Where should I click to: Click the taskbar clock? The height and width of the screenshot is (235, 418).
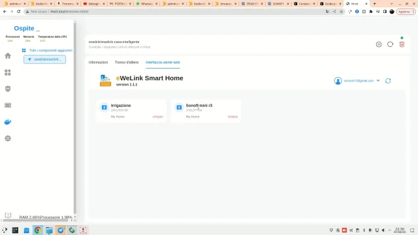pyautogui.click(x=400, y=230)
